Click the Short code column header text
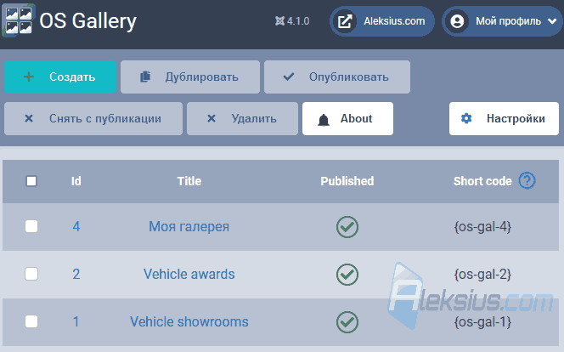564x352 pixels. coord(482,181)
